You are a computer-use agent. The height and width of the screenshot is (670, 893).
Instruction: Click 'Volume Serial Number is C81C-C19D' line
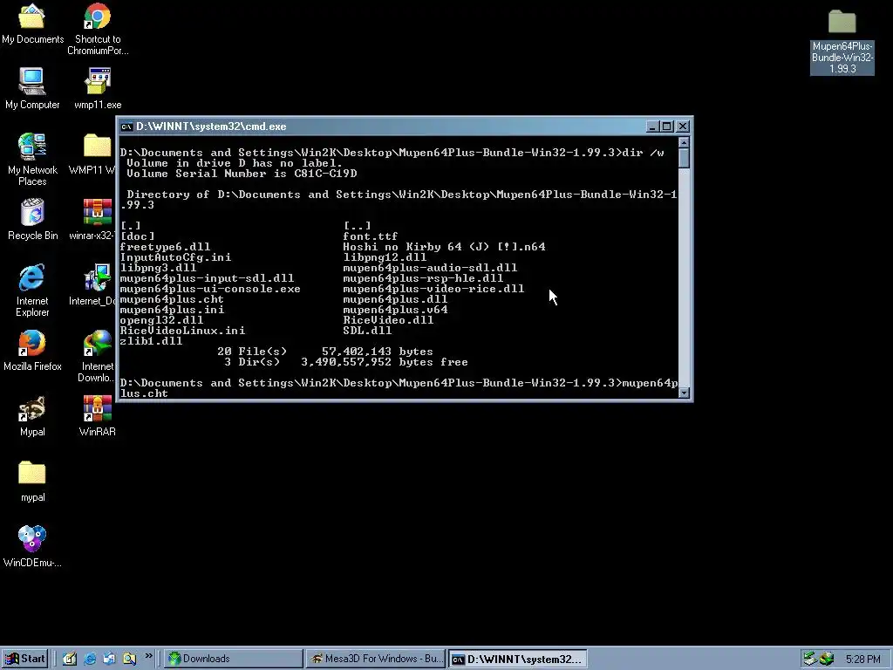(242, 174)
